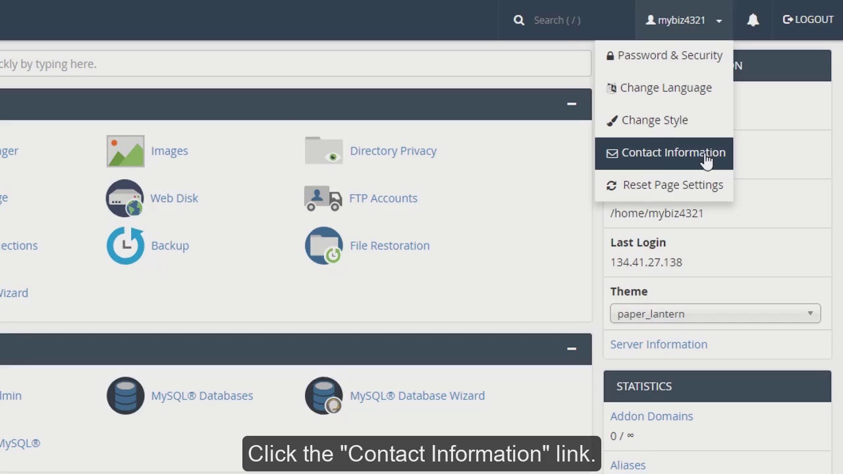Click the lock icon beside Password & Security
Screen dimensions: 843x474
[x=611, y=56]
